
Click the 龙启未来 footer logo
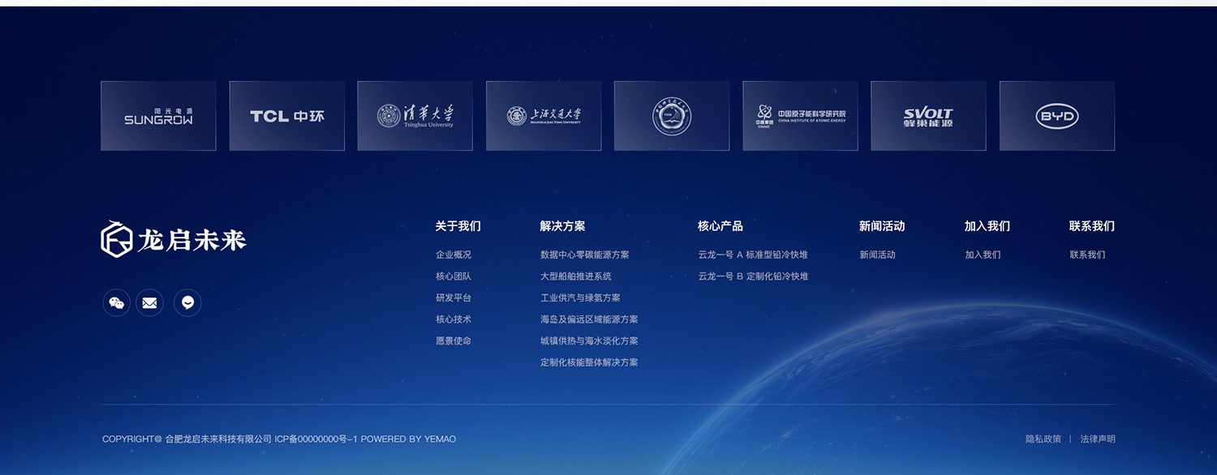pyautogui.click(x=174, y=239)
